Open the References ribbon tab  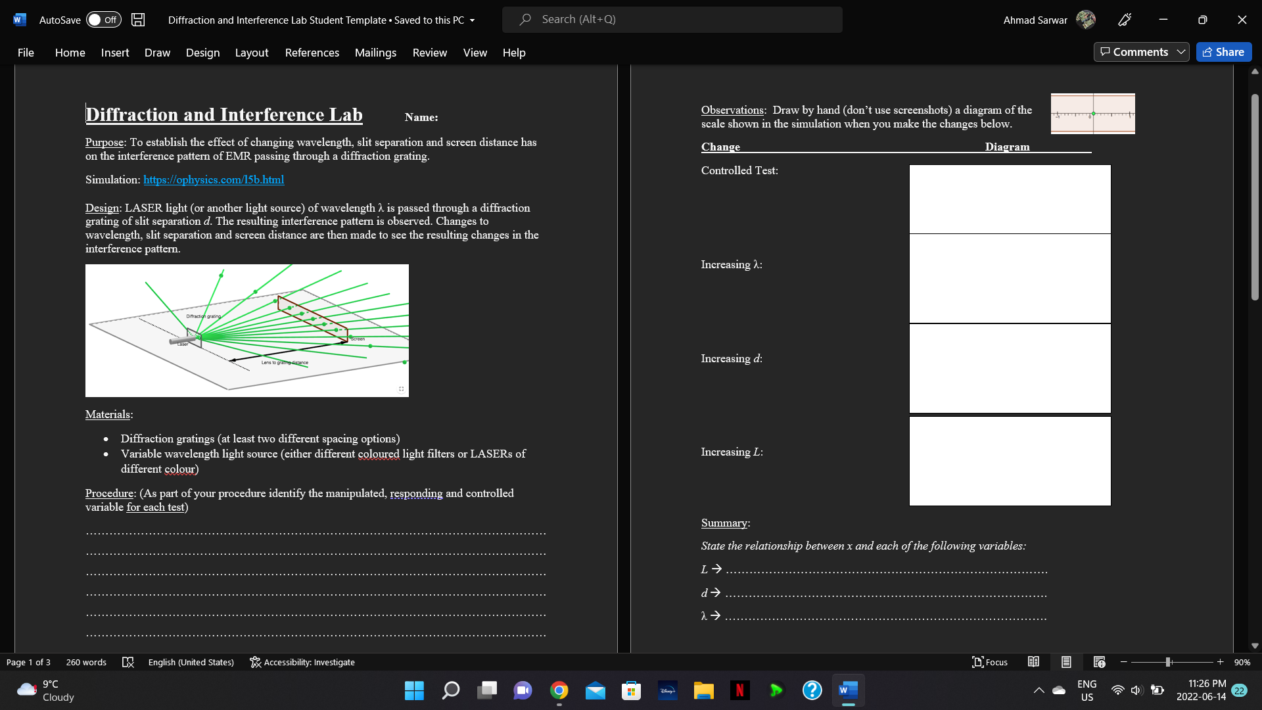(x=312, y=53)
